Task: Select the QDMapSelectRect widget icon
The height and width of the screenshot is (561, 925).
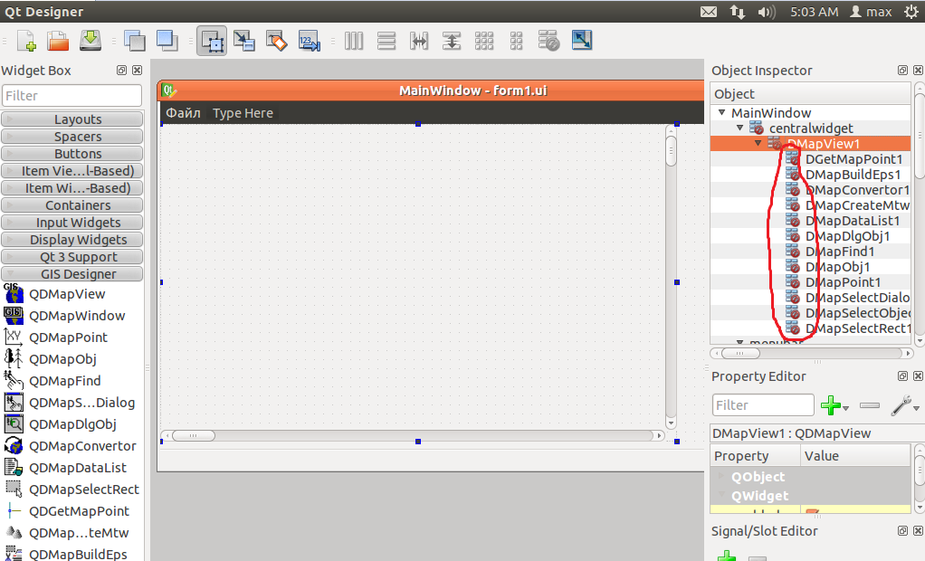Action: tap(13, 489)
